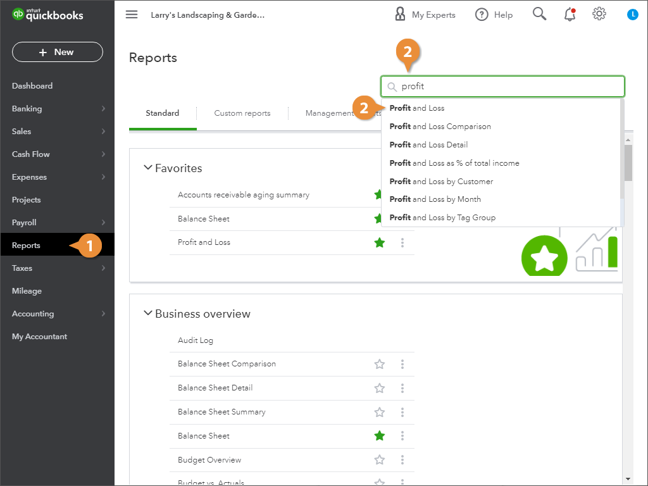Image resolution: width=648 pixels, height=486 pixels.
Task: Click the user profile avatar icon
Action: point(632,15)
